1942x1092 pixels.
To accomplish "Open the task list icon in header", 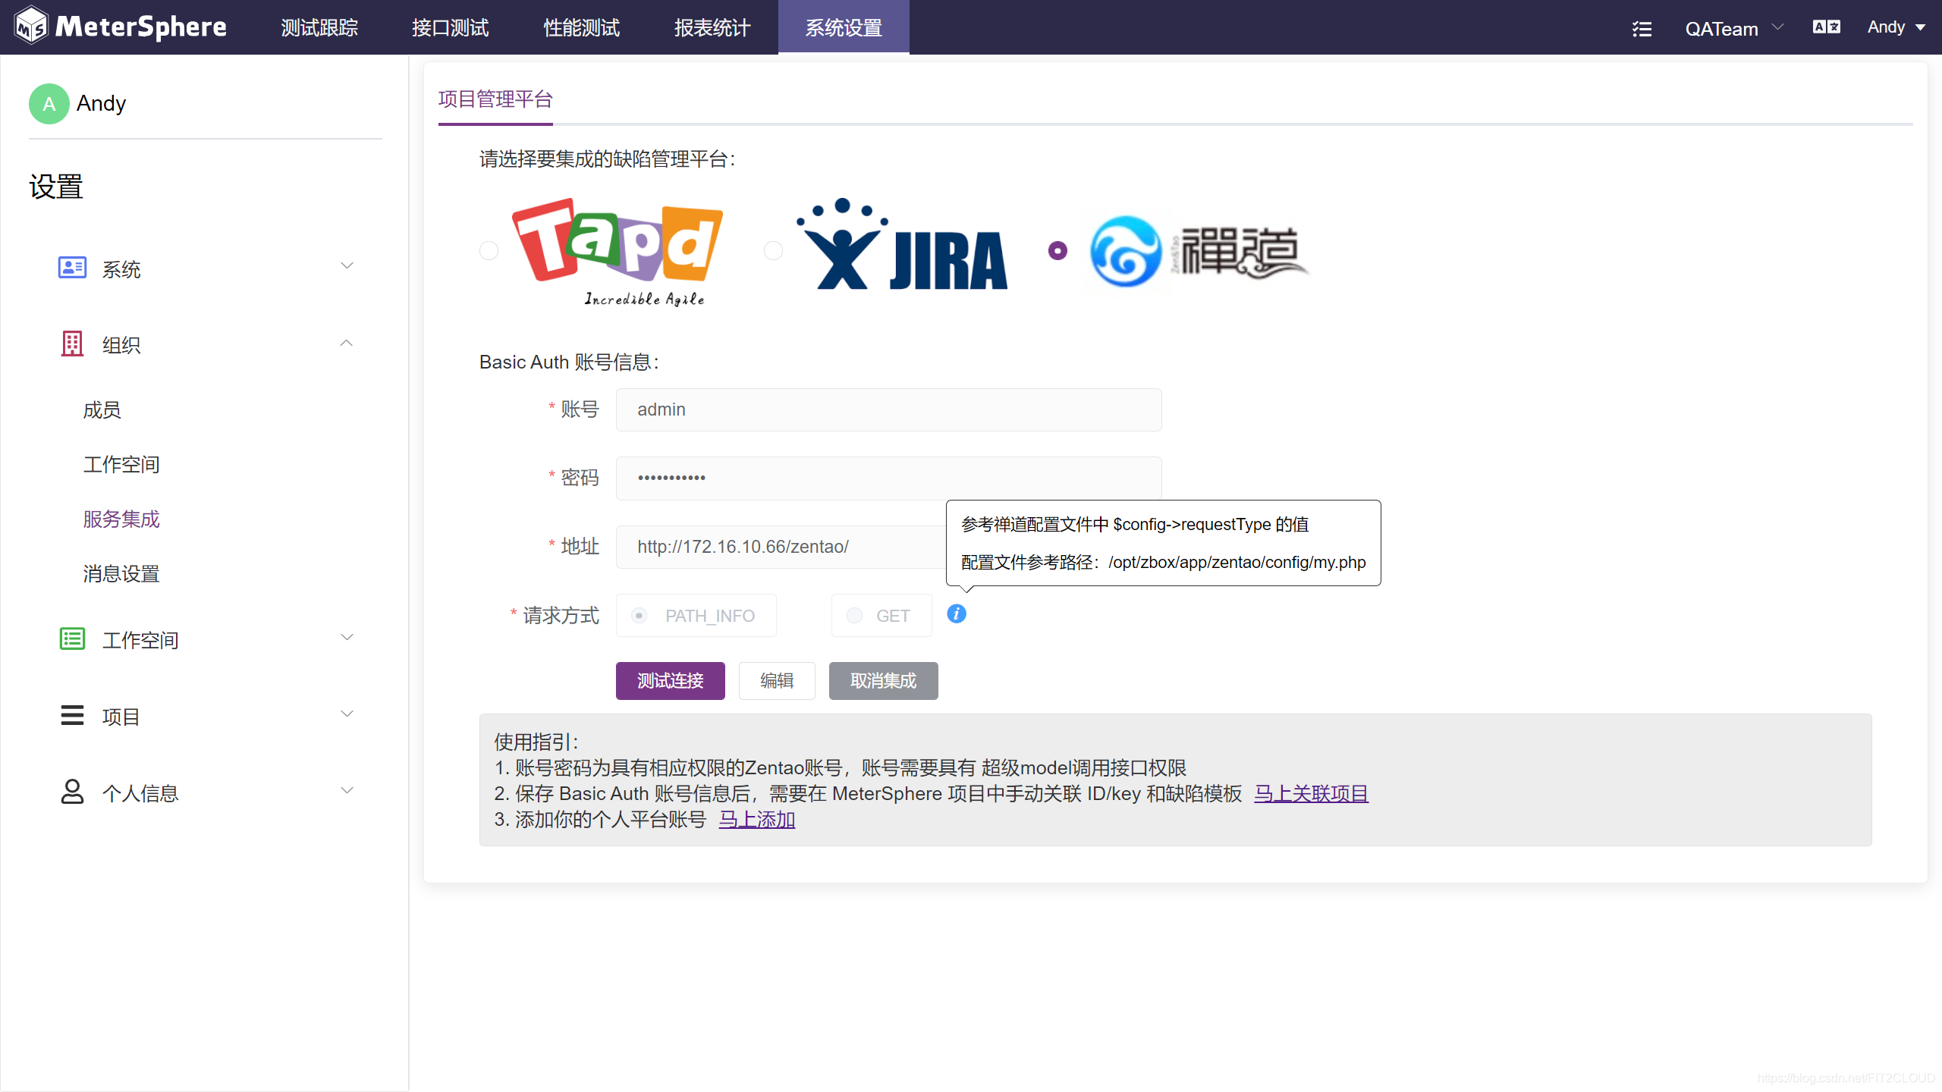I will [x=1642, y=29].
